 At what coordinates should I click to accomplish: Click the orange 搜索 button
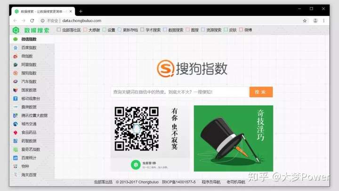[261, 92]
